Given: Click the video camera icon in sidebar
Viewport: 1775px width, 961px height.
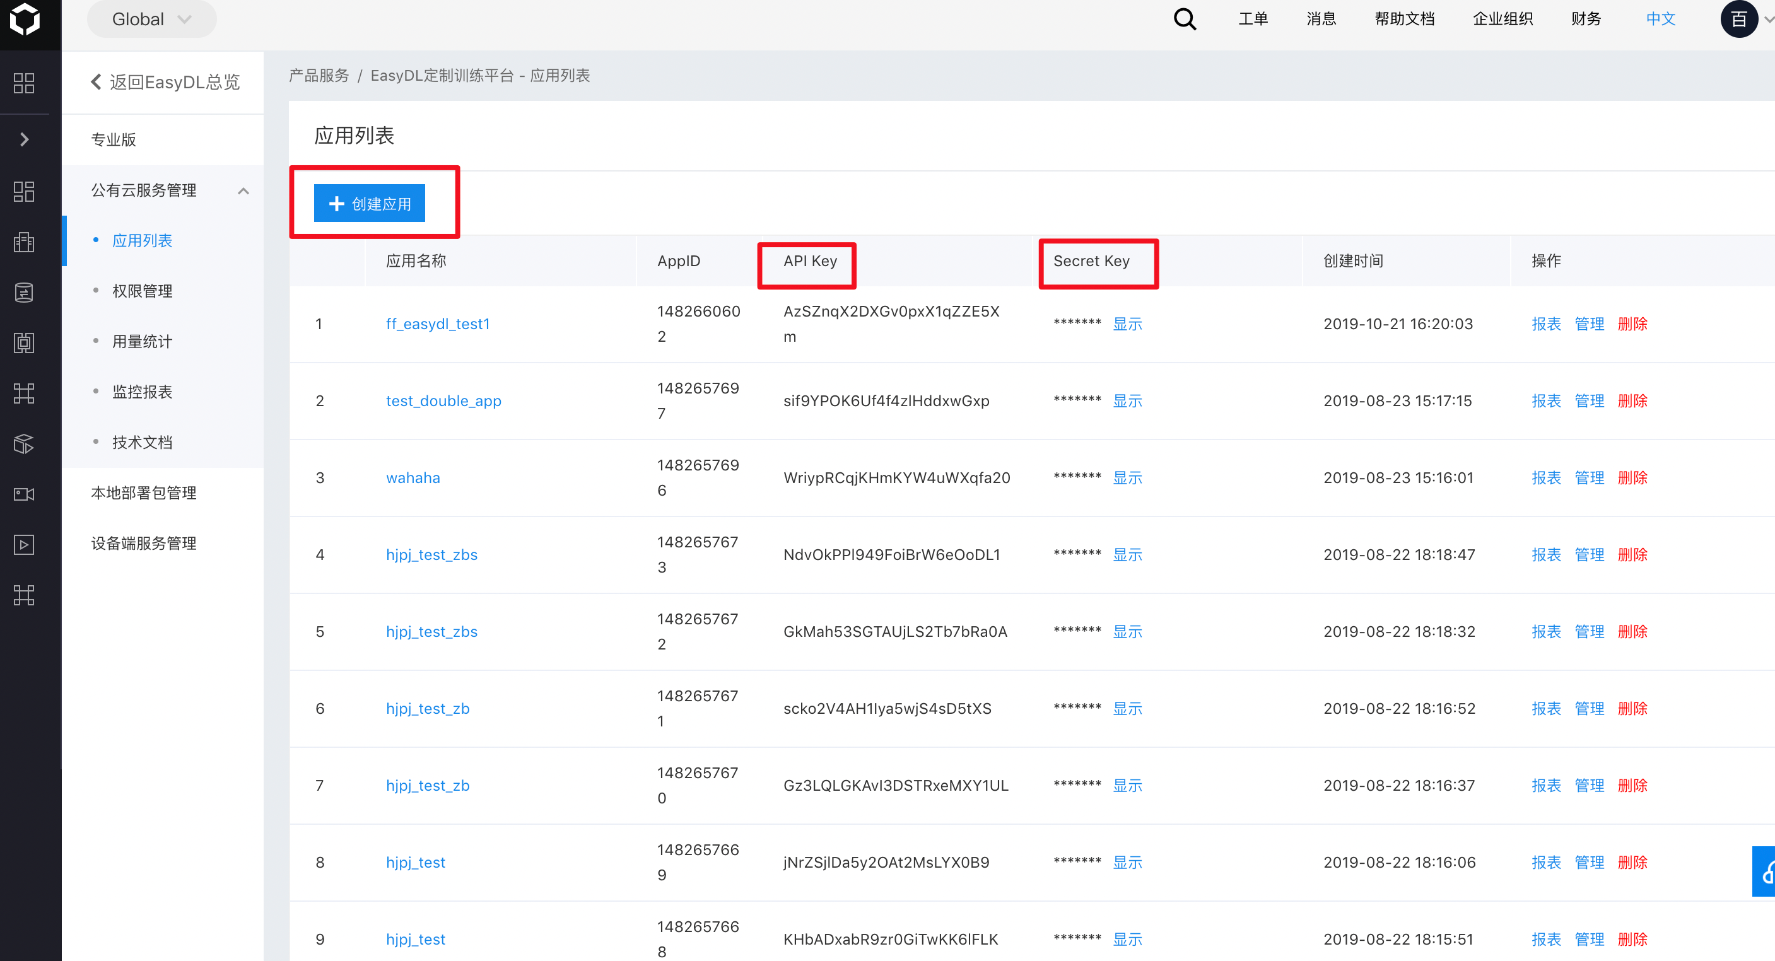Looking at the screenshot, I should coord(24,494).
